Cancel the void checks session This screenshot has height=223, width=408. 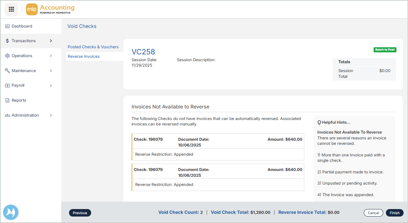pyautogui.click(x=373, y=213)
